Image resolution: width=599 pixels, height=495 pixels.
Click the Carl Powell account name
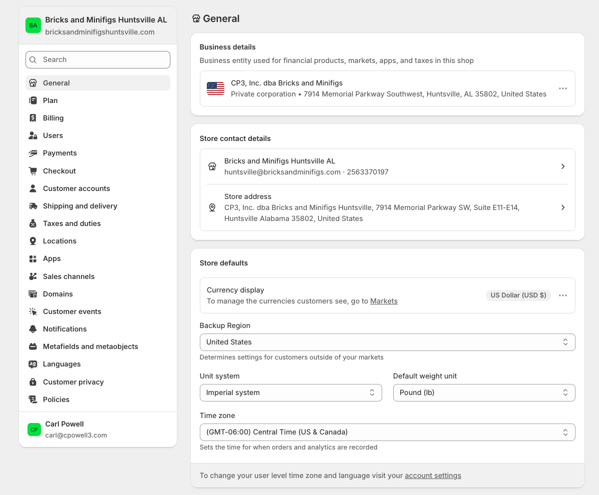[64, 424]
